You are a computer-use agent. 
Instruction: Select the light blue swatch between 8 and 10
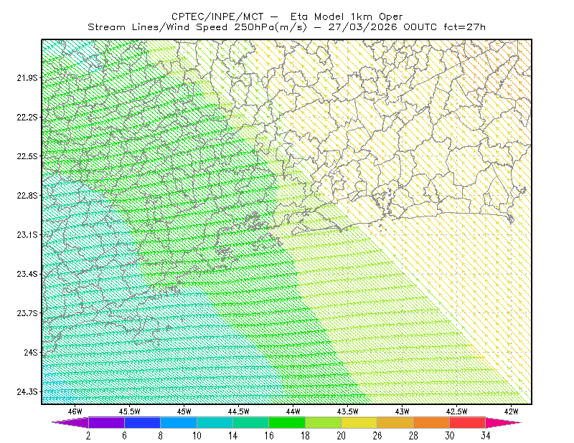[x=179, y=422]
